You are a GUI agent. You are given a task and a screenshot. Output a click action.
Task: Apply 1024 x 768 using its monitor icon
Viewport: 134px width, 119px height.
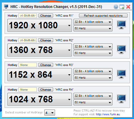coord(121,99)
